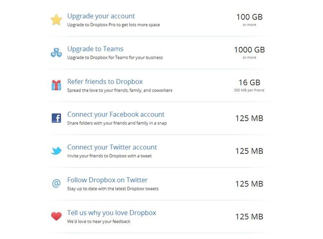Open the Upgrade your account link
The width and height of the screenshot is (323, 239).
point(101,16)
